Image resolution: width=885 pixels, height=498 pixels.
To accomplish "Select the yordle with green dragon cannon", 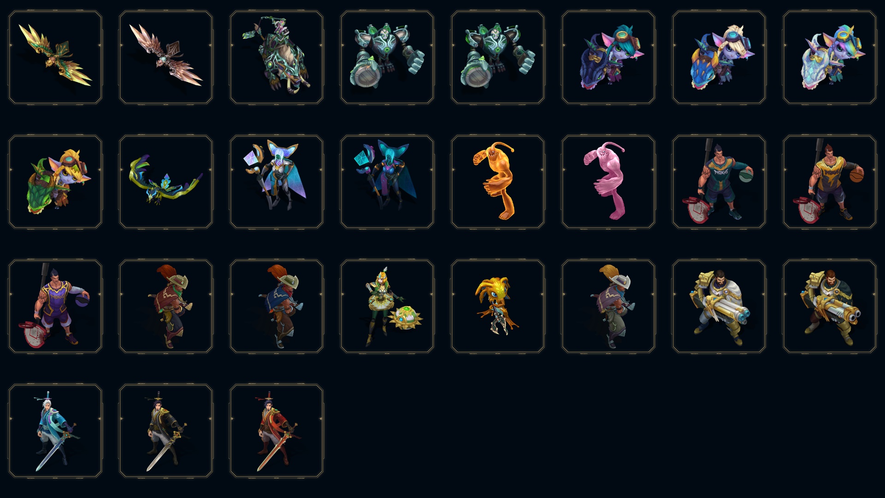I will click(x=55, y=182).
